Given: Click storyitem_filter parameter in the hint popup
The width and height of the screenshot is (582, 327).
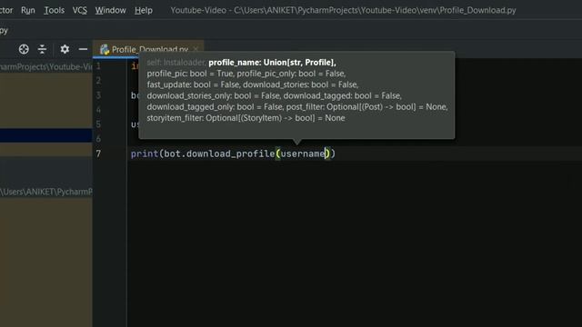Looking at the screenshot, I should tap(246, 118).
